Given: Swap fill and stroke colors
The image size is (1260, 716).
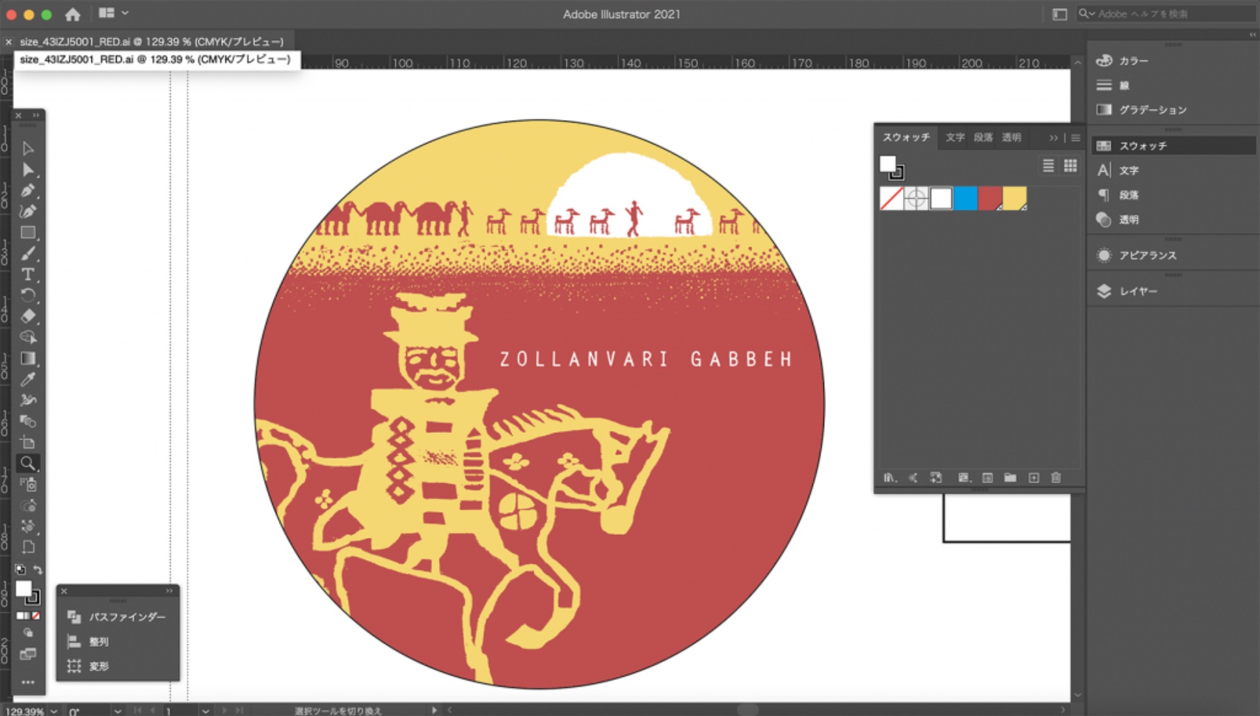Looking at the screenshot, I should tap(38, 570).
